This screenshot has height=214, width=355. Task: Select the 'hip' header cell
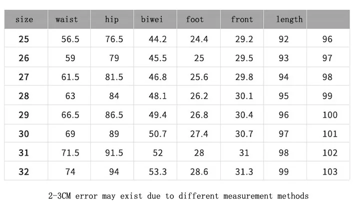[x=112, y=19]
